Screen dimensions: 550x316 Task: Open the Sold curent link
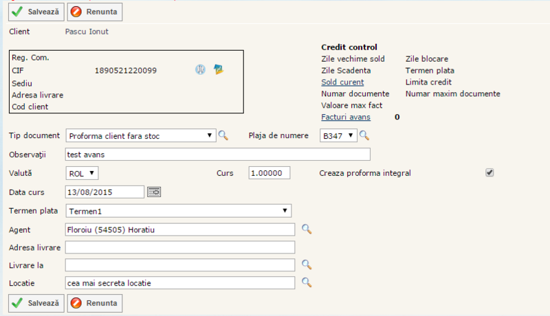point(342,82)
